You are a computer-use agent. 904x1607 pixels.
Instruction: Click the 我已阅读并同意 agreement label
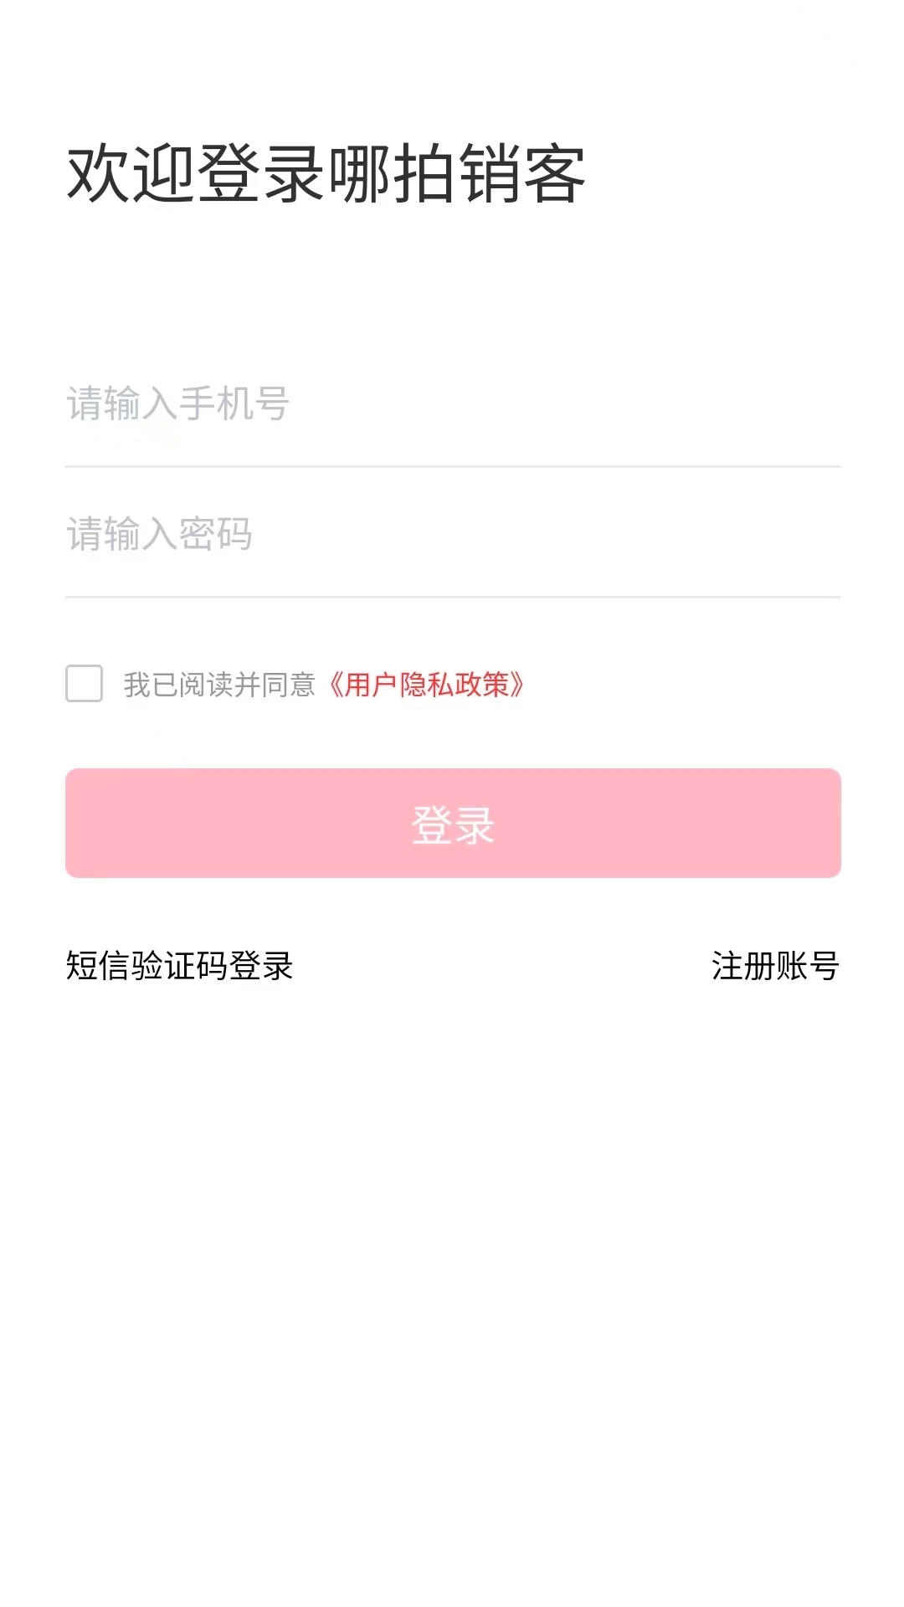(219, 685)
